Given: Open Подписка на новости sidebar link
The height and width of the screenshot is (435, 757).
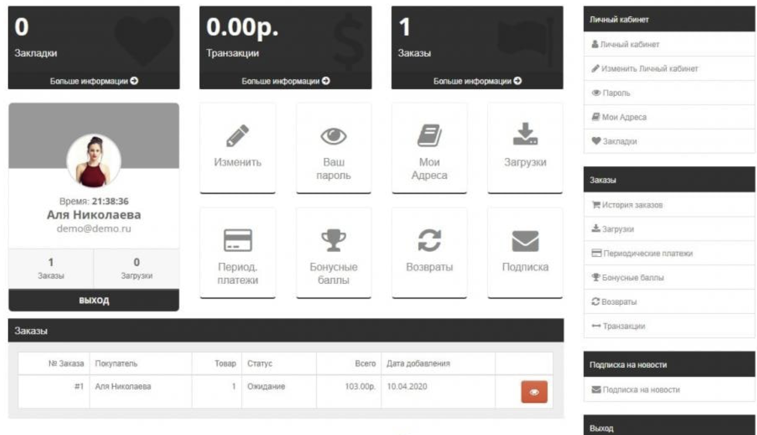Looking at the screenshot, I should (x=641, y=390).
